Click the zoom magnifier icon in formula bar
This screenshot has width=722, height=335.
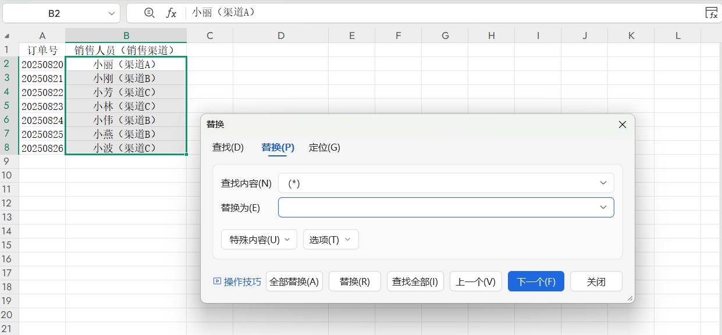[150, 13]
